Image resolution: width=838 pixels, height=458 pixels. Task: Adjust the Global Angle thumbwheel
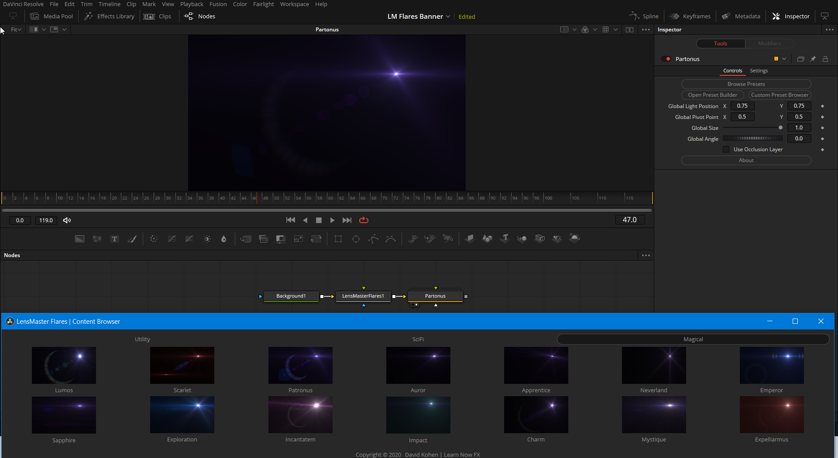click(753, 139)
